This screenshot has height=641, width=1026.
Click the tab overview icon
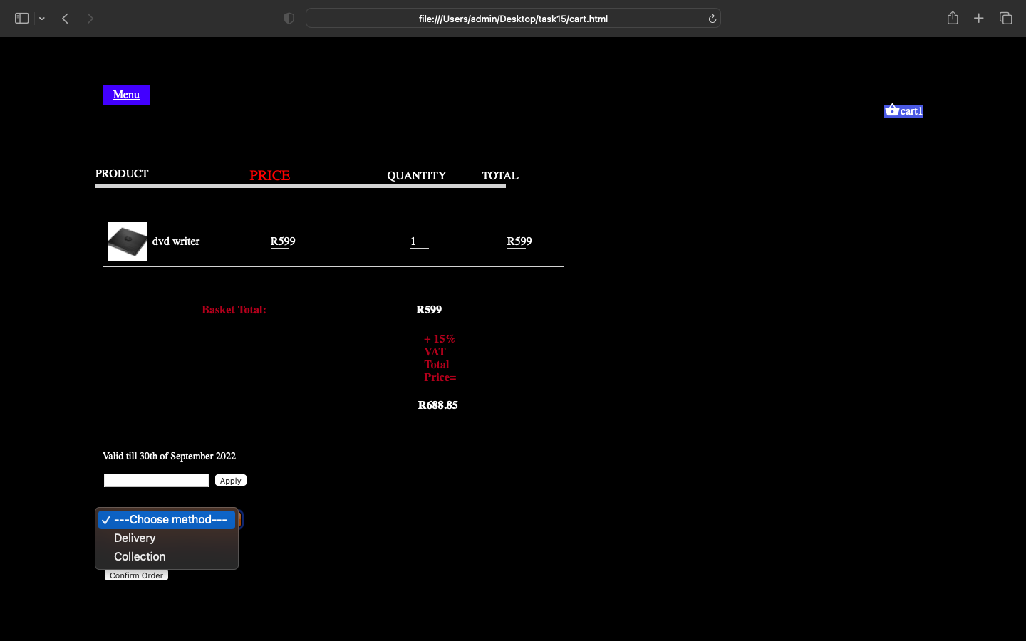(x=1006, y=18)
